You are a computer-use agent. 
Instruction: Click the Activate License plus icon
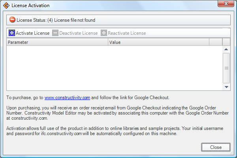pyautogui.click(x=12, y=33)
